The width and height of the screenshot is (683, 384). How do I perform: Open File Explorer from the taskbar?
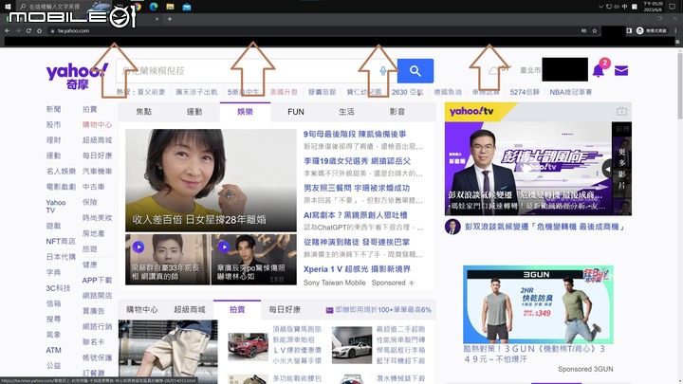pyautogui.click(x=170, y=7)
